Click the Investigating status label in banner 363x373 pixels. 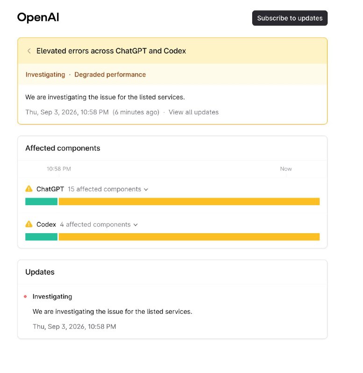point(45,75)
